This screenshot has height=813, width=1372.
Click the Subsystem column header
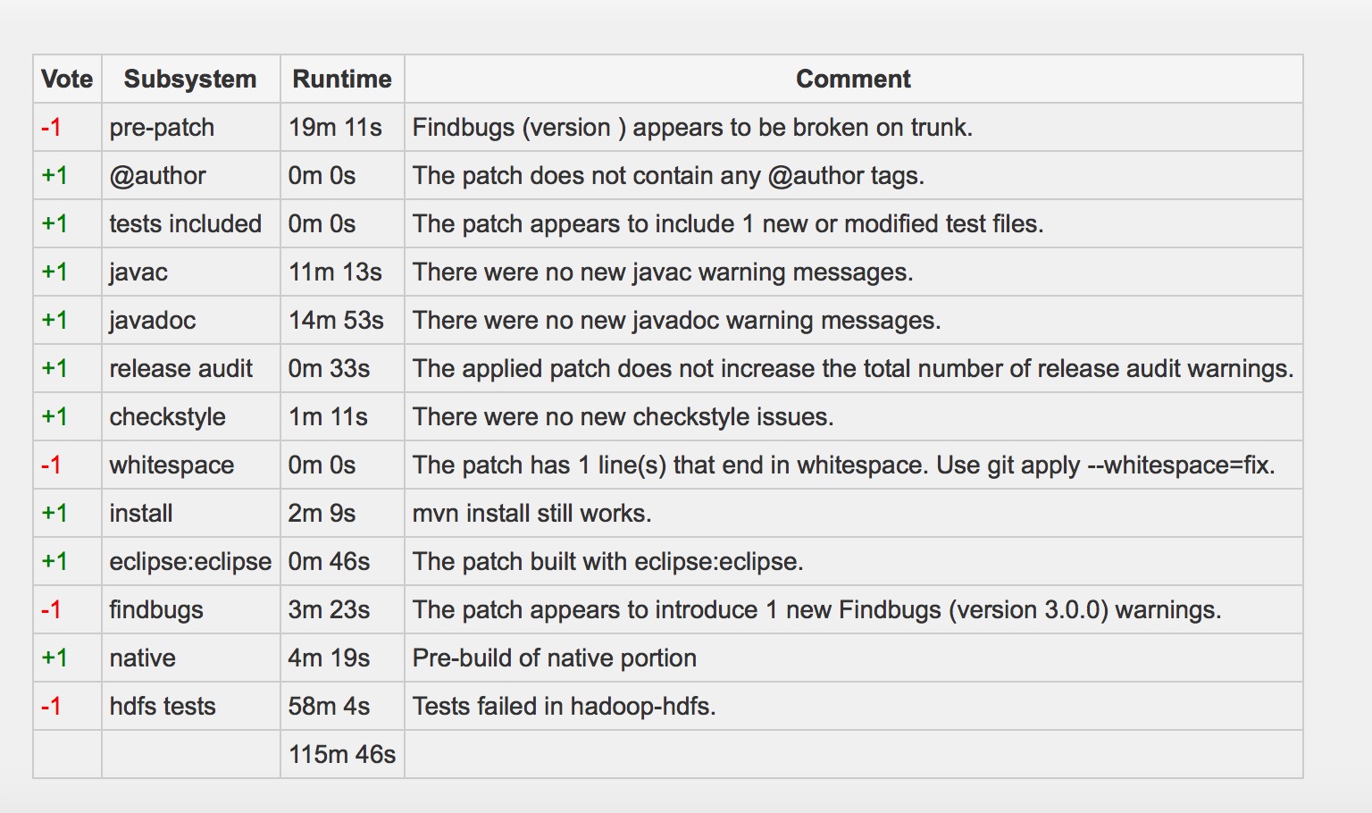190,79
